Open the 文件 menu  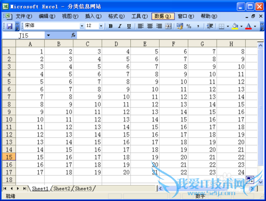(x=24, y=16)
